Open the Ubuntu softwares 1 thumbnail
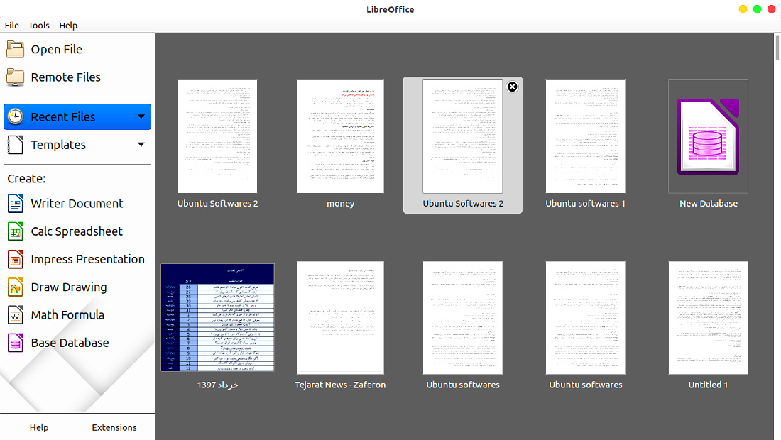Viewport: 781px width, 440px height. pyautogui.click(x=585, y=136)
